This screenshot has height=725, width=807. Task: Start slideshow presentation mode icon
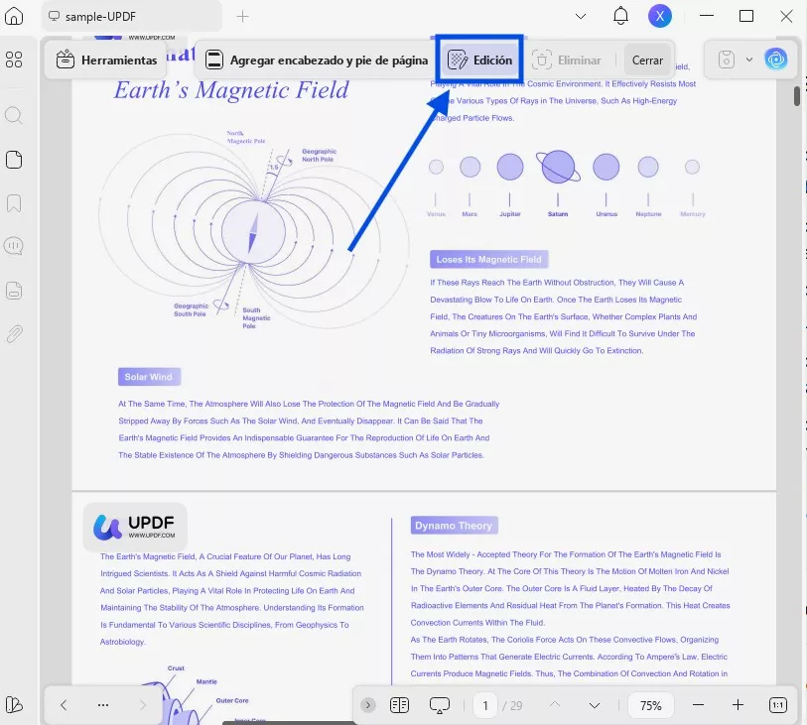440,705
